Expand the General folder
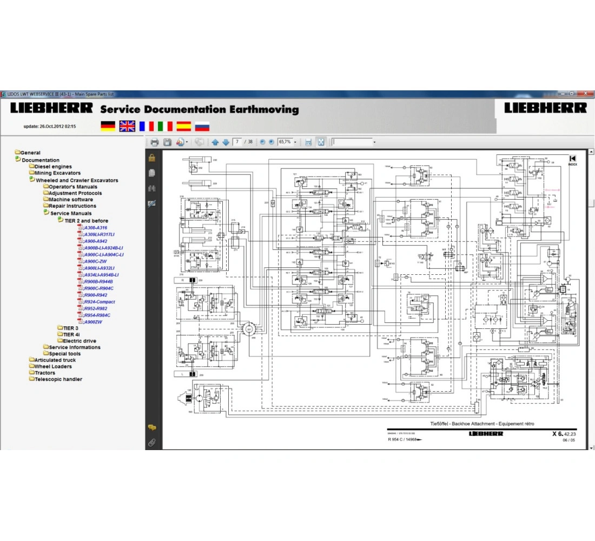The width and height of the screenshot is (595, 541). pos(28,152)
